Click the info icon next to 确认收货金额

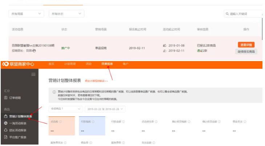click(219, 122)
